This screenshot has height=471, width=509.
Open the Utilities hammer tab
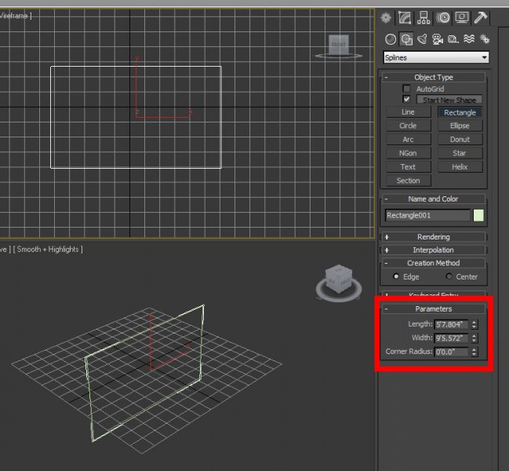tap(481, 17)
